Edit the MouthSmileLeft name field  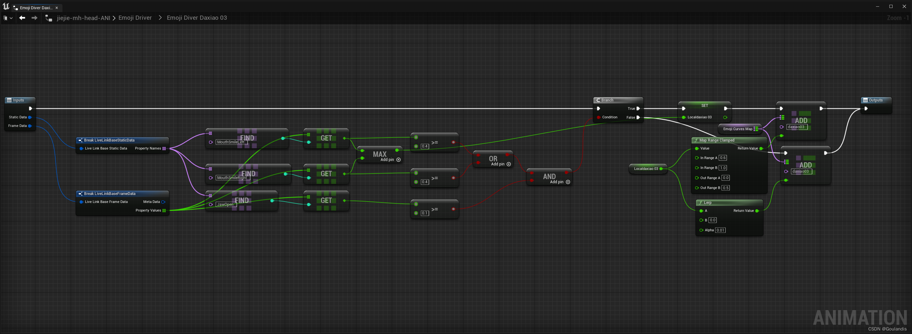click(x=231, y=143)
